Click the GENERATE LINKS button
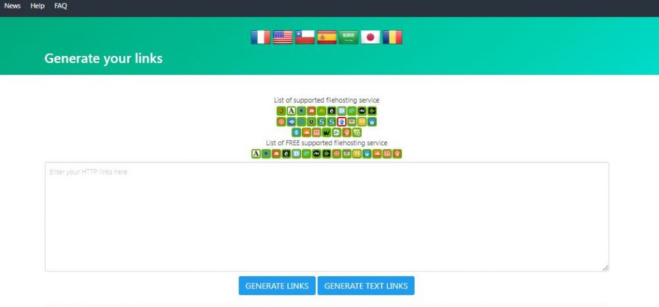The image size is (659, 307). (x=277, y=285)
